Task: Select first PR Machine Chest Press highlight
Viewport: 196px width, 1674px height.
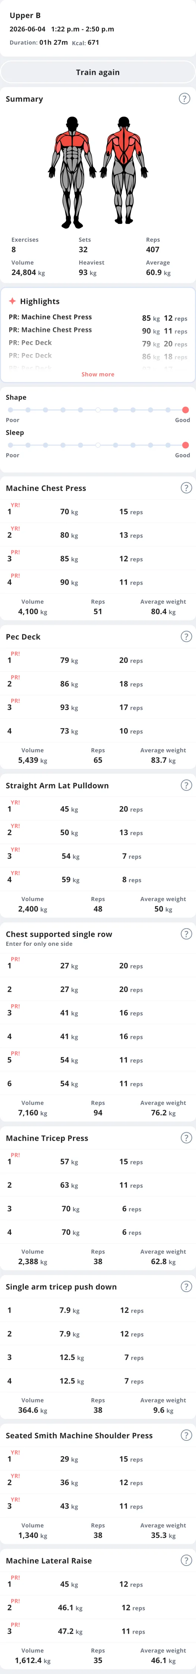Action: coord(98,318)
